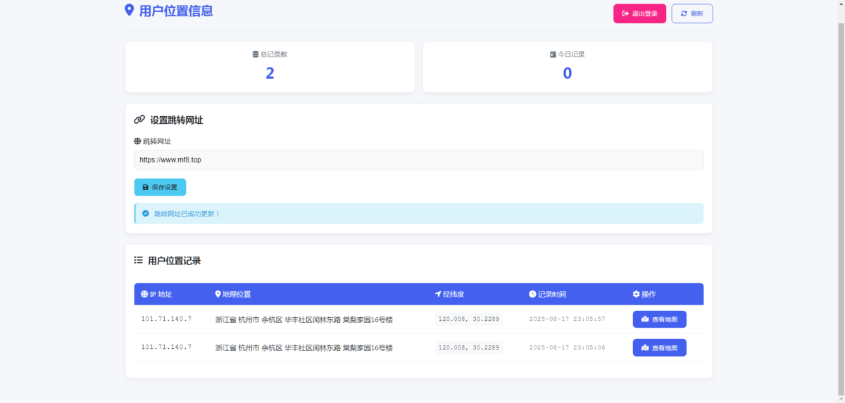Click the pin icon in 地理位置 header

[218, 294]
